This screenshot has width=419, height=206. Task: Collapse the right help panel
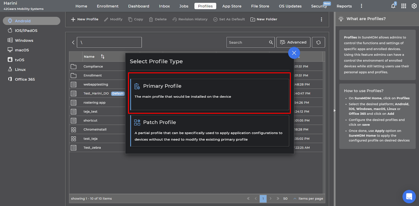coord(334,111)
